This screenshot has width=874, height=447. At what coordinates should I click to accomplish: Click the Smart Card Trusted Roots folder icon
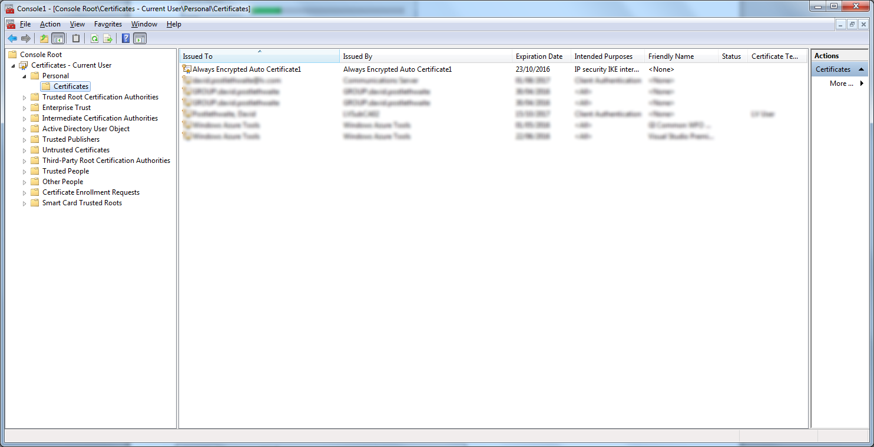coord(35,203)
